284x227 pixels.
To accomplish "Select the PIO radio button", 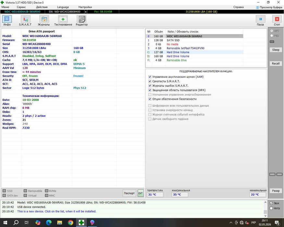I will 272,36.
